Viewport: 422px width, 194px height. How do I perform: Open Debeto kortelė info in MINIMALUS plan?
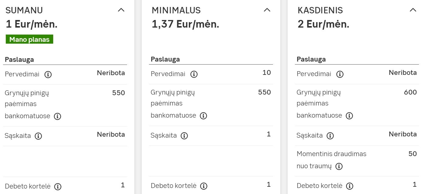pyautogui.click(x=204, y=186)
